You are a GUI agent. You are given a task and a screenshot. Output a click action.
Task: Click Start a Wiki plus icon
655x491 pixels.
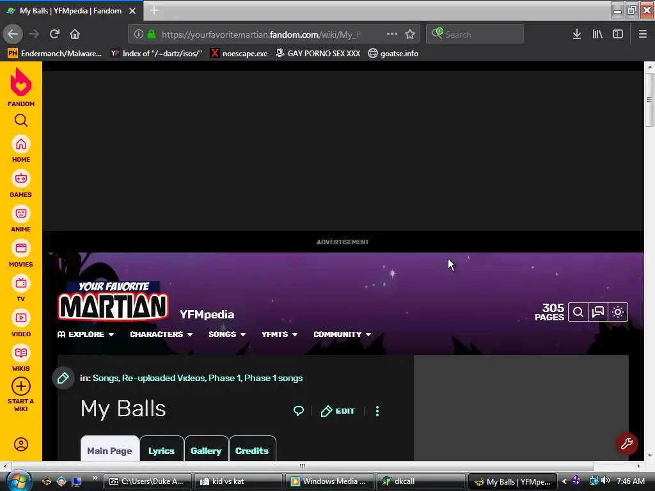point(21,387)
